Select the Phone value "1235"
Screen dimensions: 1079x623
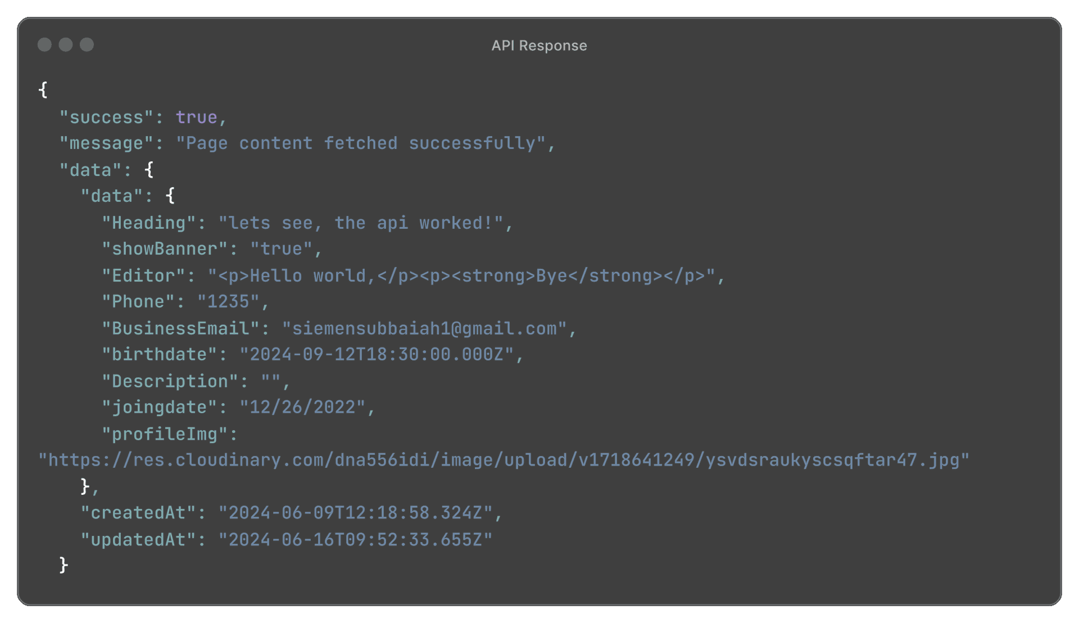click(228, 302)
